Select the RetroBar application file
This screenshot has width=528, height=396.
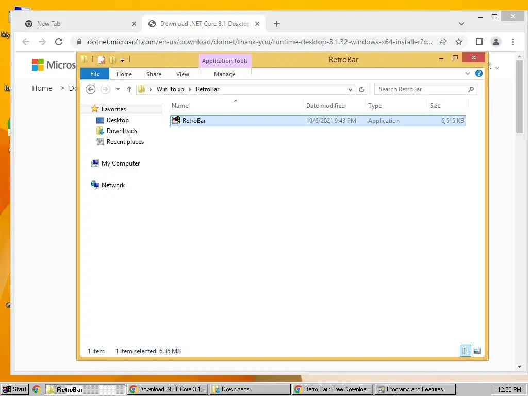click(318, 121)
